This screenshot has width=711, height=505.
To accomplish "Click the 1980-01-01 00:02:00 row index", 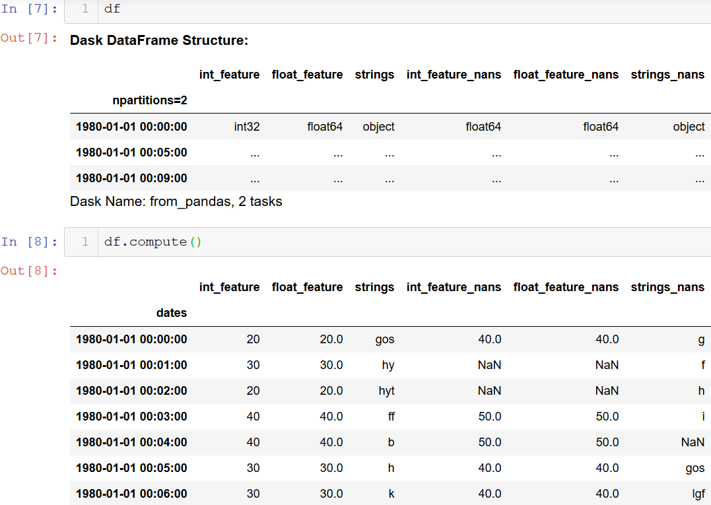I will point(131,391).
